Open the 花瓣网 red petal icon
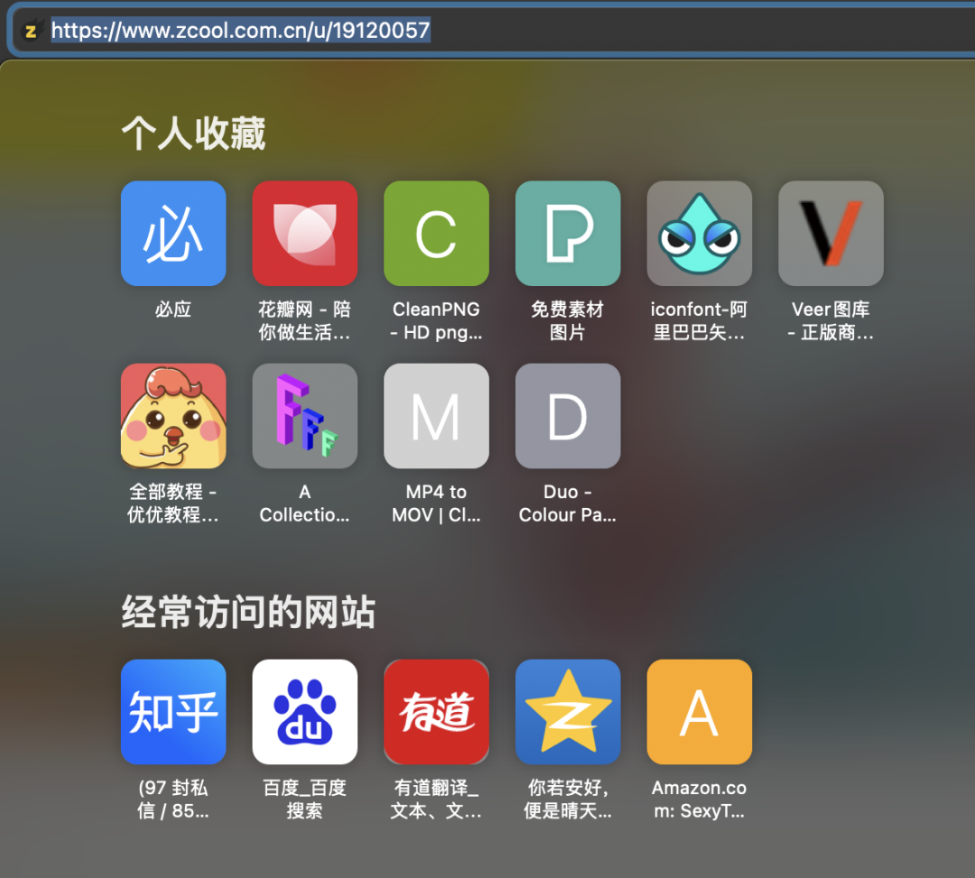The height and width of the screenshot is (878, 975). click(305, 234)
